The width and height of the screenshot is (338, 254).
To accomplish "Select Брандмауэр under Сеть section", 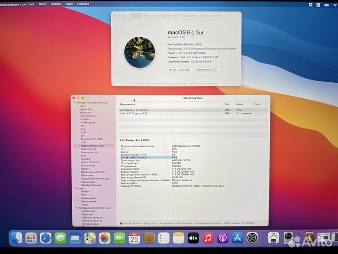I will (x=89, y=198).
